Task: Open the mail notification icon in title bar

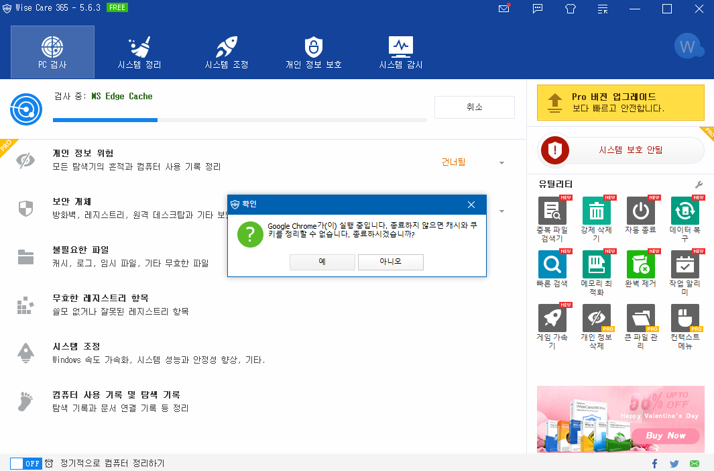Action: pos(505,8)
